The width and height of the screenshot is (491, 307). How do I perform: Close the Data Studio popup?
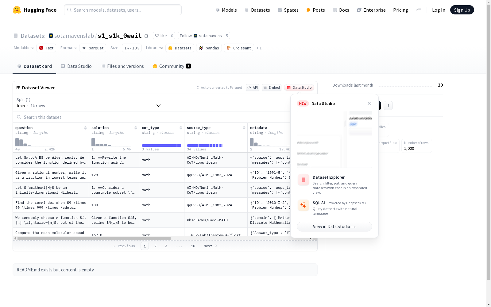[369, 103]
